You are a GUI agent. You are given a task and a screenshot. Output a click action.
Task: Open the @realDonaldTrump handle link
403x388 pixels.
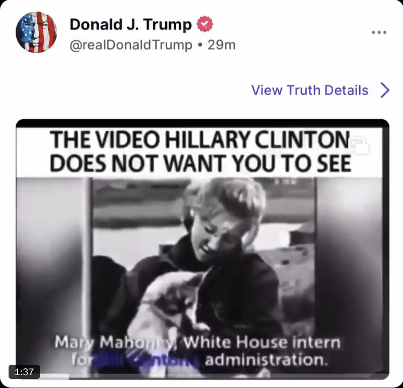point(131,45)
